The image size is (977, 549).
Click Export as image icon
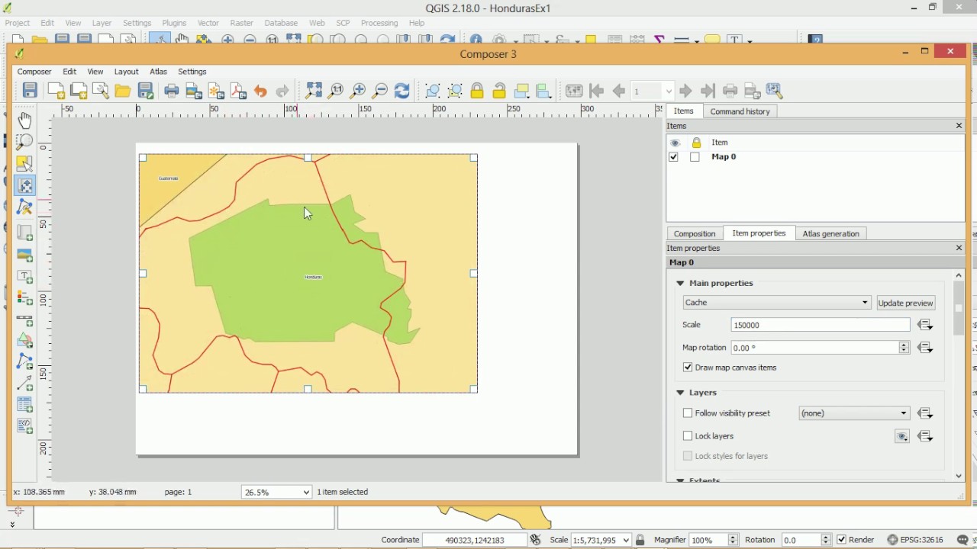tap(194, 91)
